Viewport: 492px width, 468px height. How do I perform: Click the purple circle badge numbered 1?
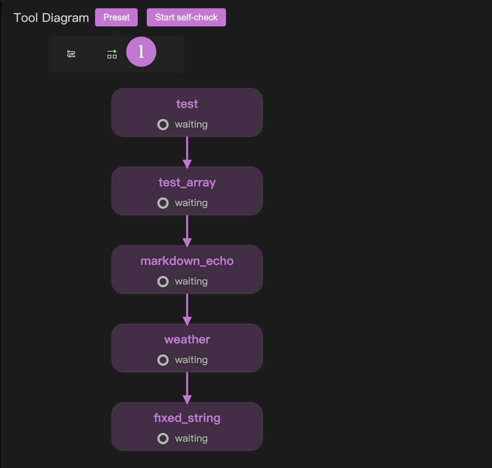[141, 52]
